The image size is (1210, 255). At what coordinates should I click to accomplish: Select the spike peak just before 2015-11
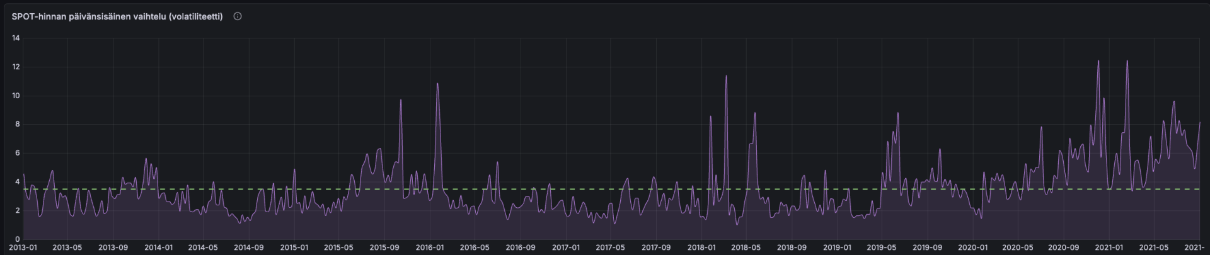point(401,100)
